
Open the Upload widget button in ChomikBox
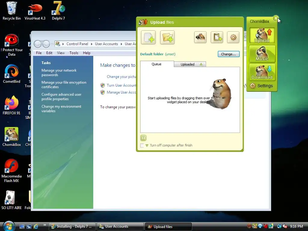pyautogui.click(x=262, y=35)
